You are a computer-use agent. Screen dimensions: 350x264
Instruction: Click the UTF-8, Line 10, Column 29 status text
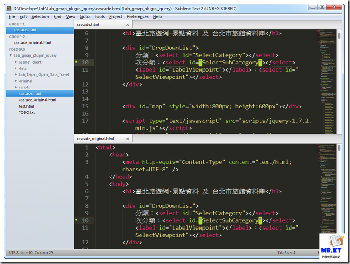(31, 253)
